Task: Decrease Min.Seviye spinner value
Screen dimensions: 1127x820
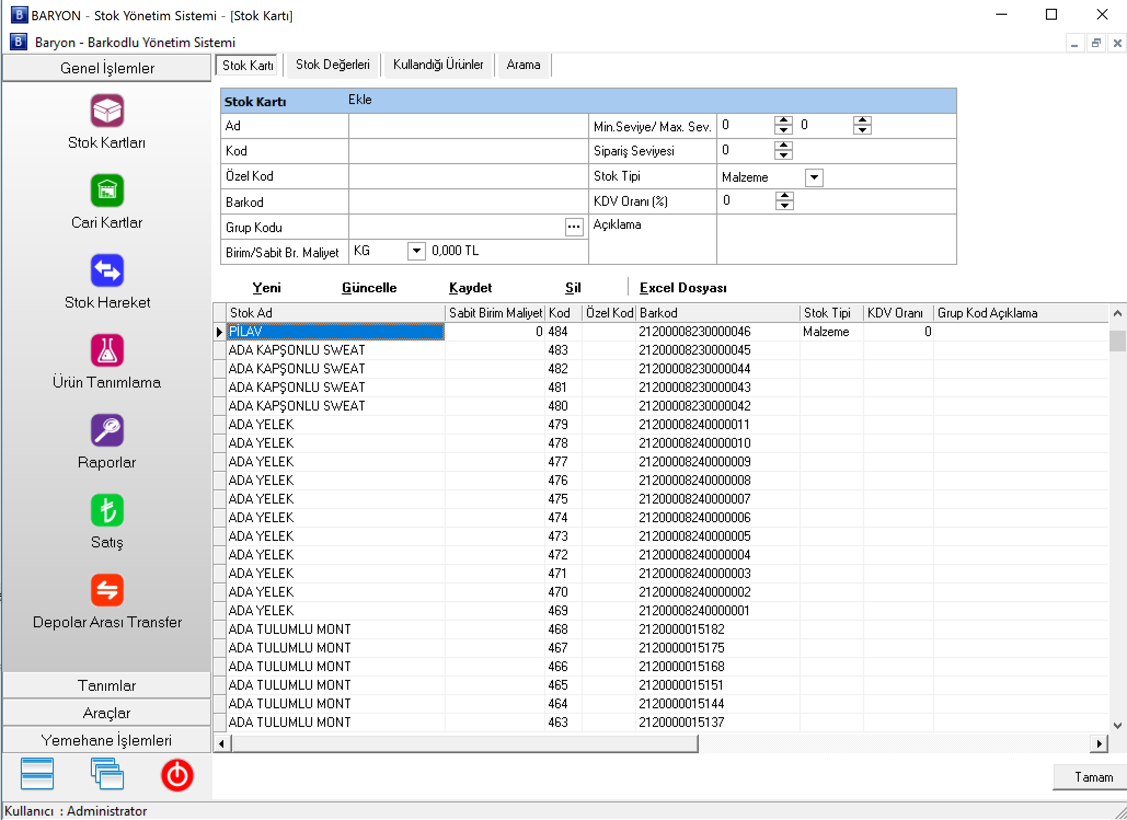Action: click(784, 130)
